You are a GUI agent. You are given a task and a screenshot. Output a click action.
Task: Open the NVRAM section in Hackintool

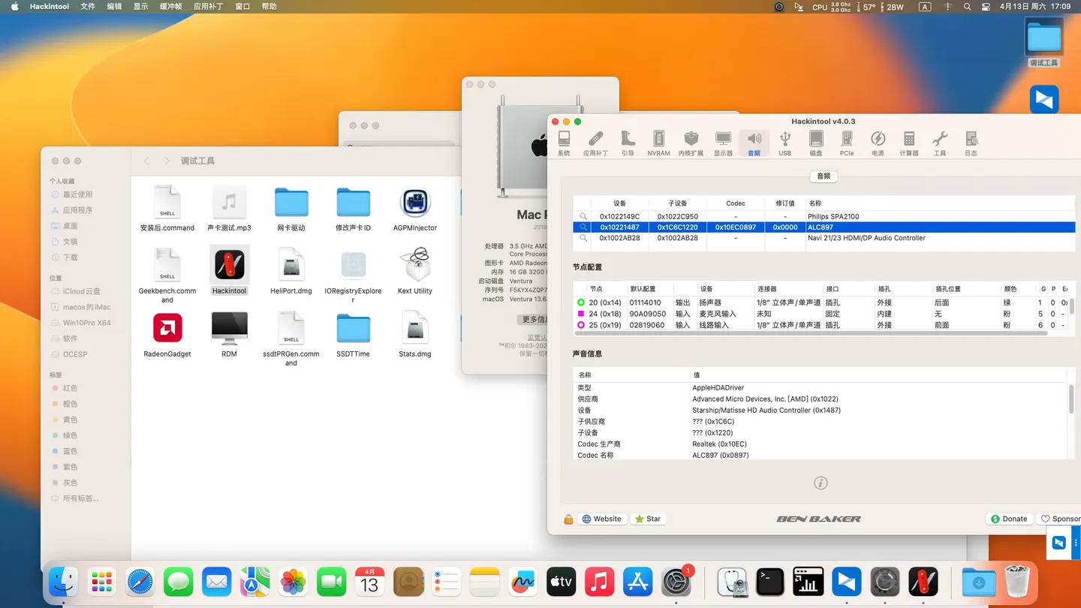(x=658, y=143)
